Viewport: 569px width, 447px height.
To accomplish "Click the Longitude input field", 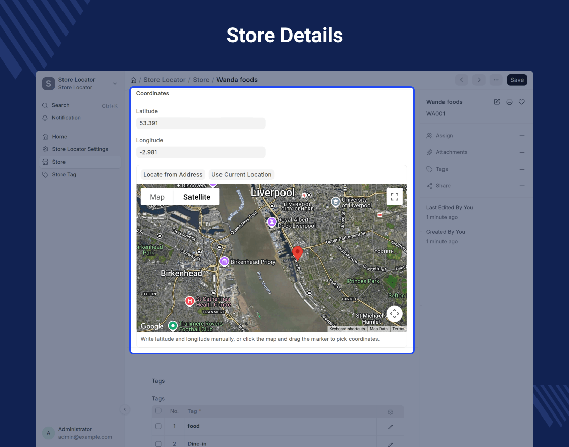I will click(x=201, y=152).
